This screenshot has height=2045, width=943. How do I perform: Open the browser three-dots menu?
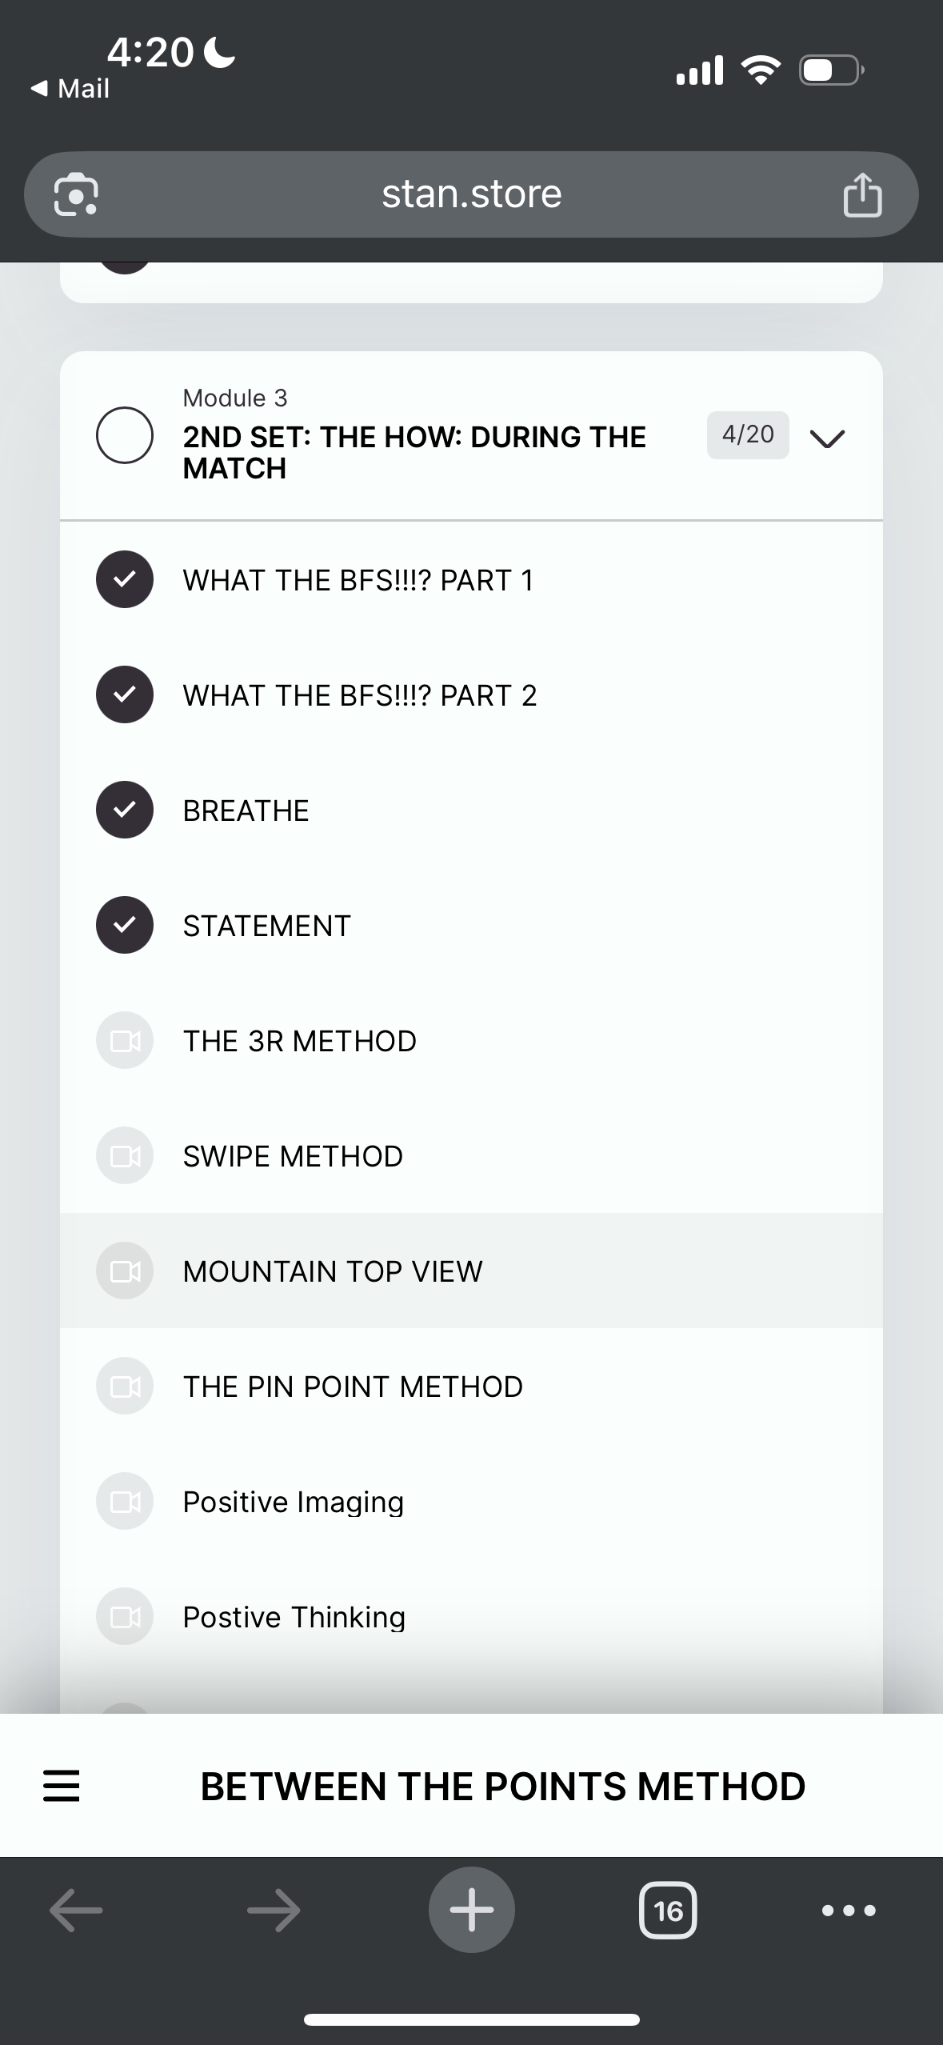pos(849,1911)
